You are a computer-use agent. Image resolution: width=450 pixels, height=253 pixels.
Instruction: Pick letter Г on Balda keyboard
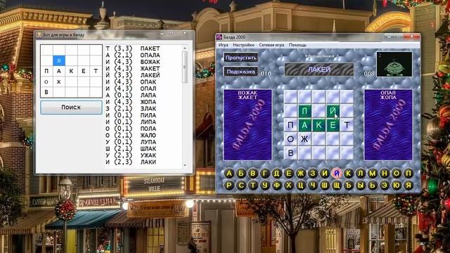coord(265,174)
